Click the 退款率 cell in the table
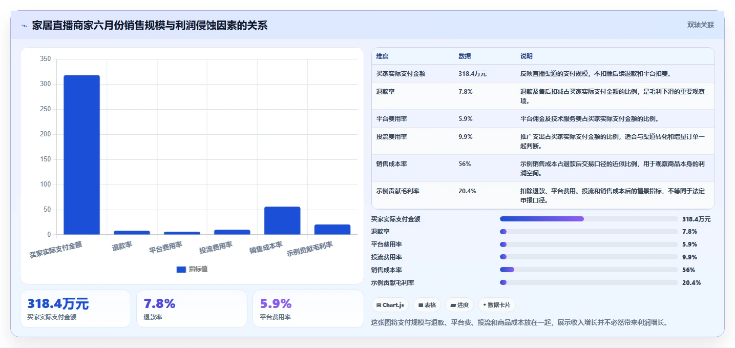The height and width of the screenshot is (348, 735). 385,92
